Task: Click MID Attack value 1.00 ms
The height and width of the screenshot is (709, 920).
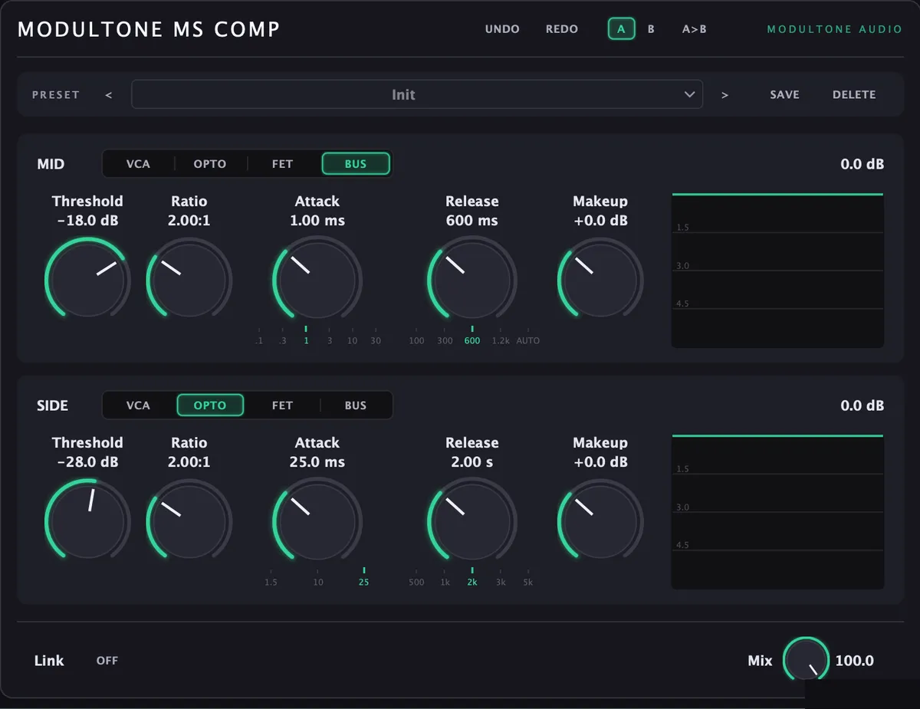Action: coord(317,221)
